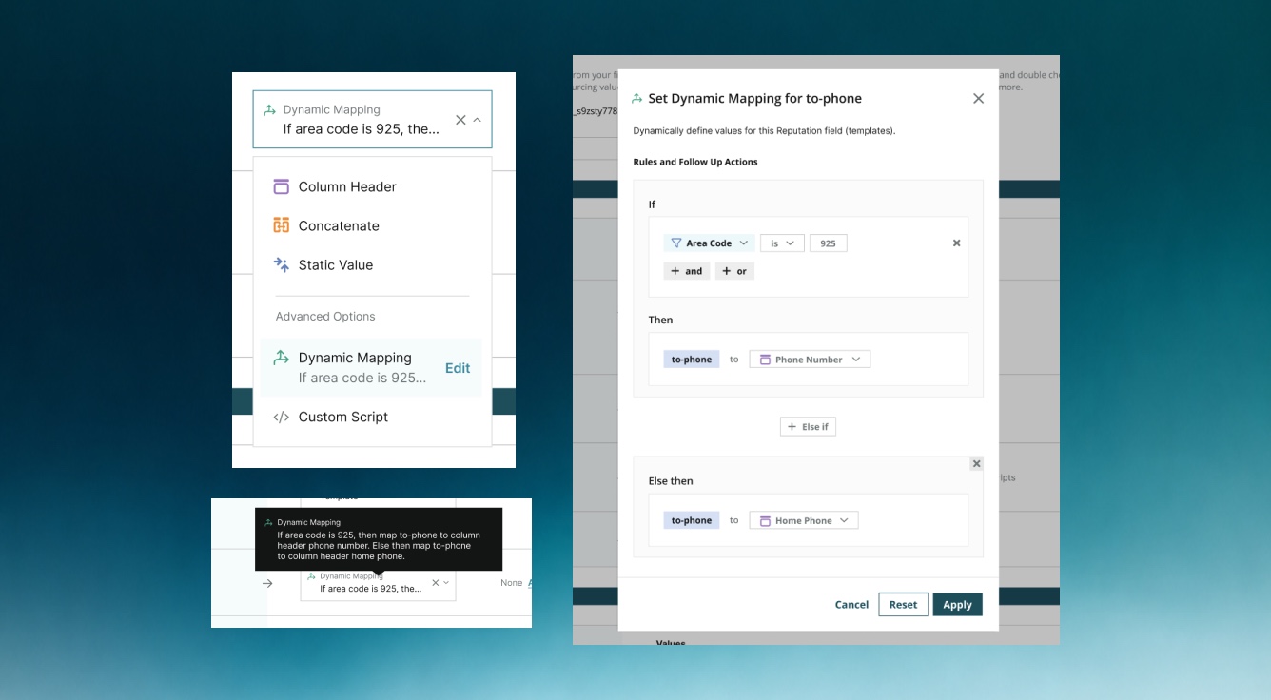This screenshot has height=700, width=1271.
Task: Clear the Dynamic Mapping field above the options list
Action: 460,120
